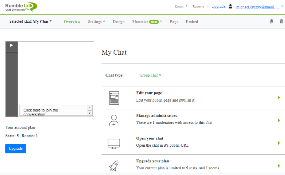
Task: Click the RumbleTalk logo
Action: (21, 7)
